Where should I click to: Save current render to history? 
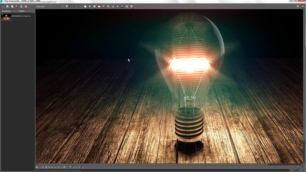[7, 6]
